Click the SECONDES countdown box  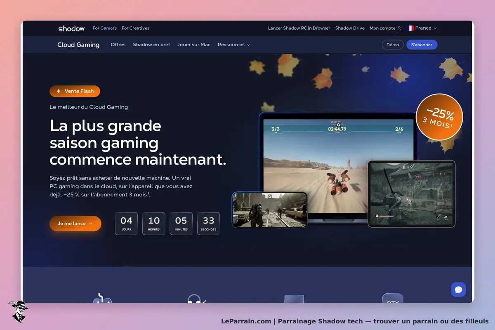[x=208, y=224]
